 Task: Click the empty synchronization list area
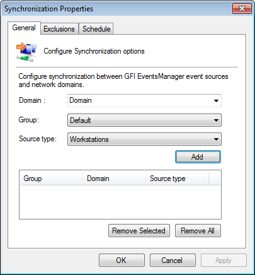[x=120, y=202]
